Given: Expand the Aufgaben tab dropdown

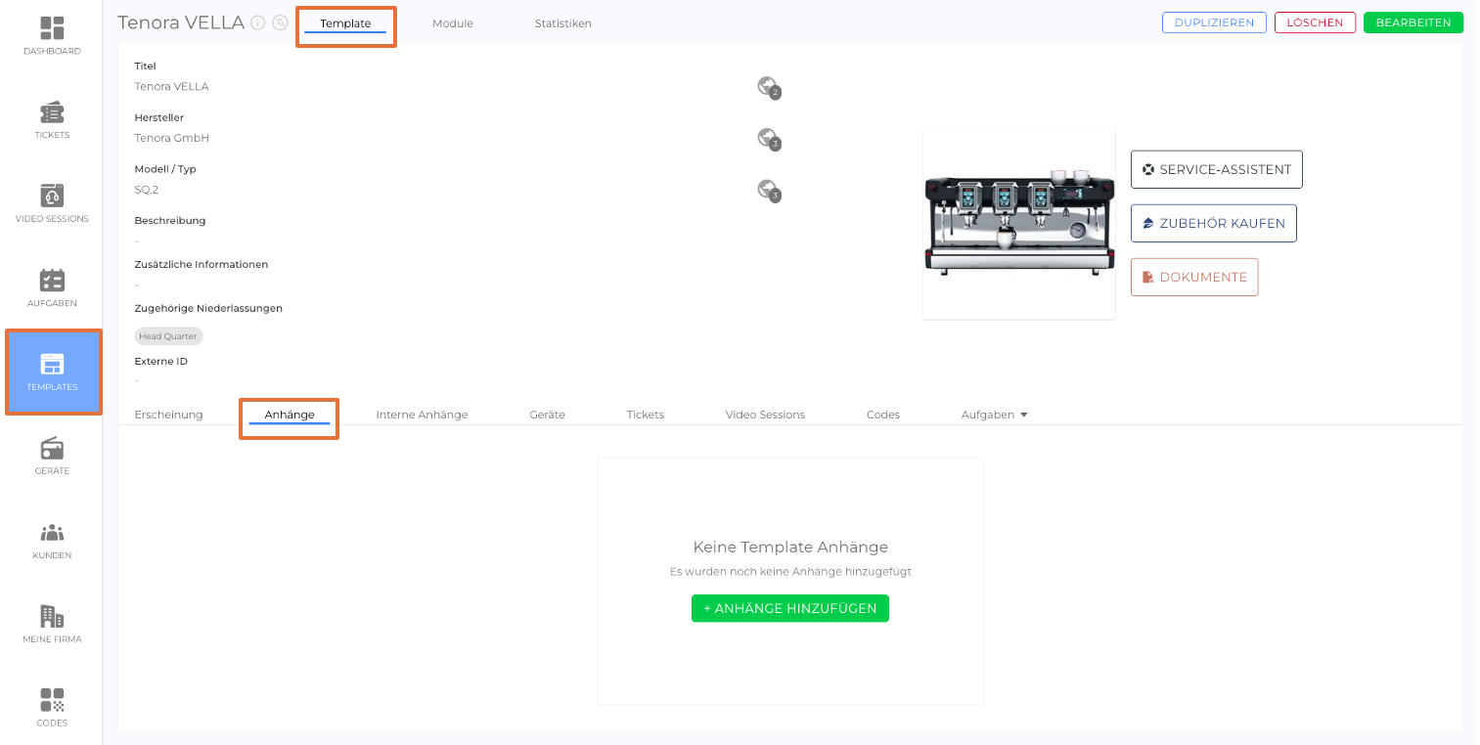Looking at the screenshot, I should (994, 415).
